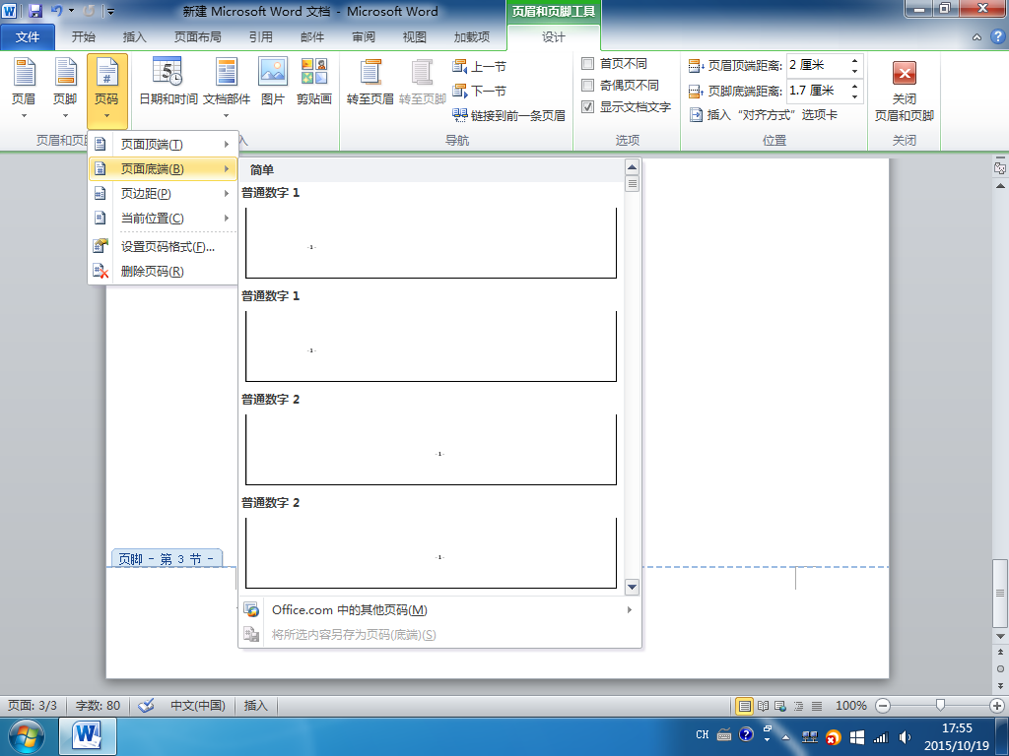1009x756 pixels.
Task: Expand Office.com 中的其他页码 submenu
Action: click(439, 609)
